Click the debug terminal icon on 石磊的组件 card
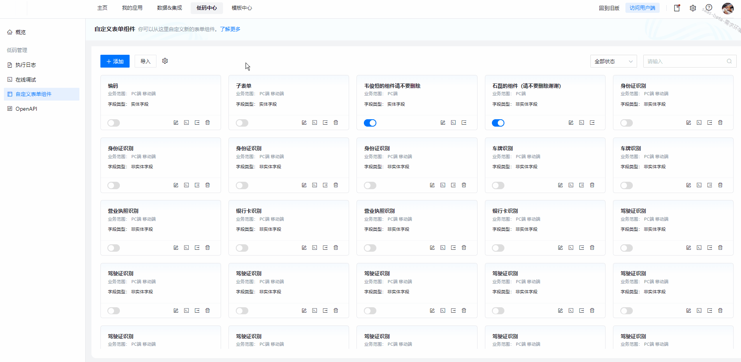The height and width of the screenshot is (362, 741). [581, 123]
